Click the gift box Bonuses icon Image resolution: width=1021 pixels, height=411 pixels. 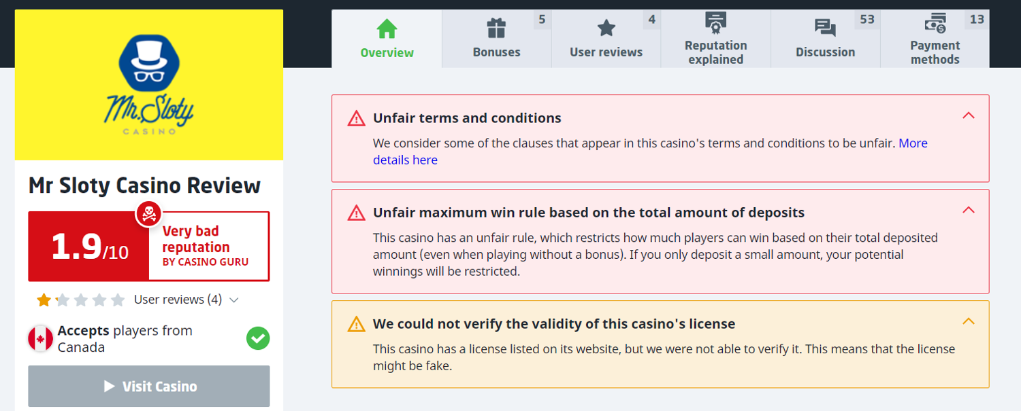click(x=496, y=29)
